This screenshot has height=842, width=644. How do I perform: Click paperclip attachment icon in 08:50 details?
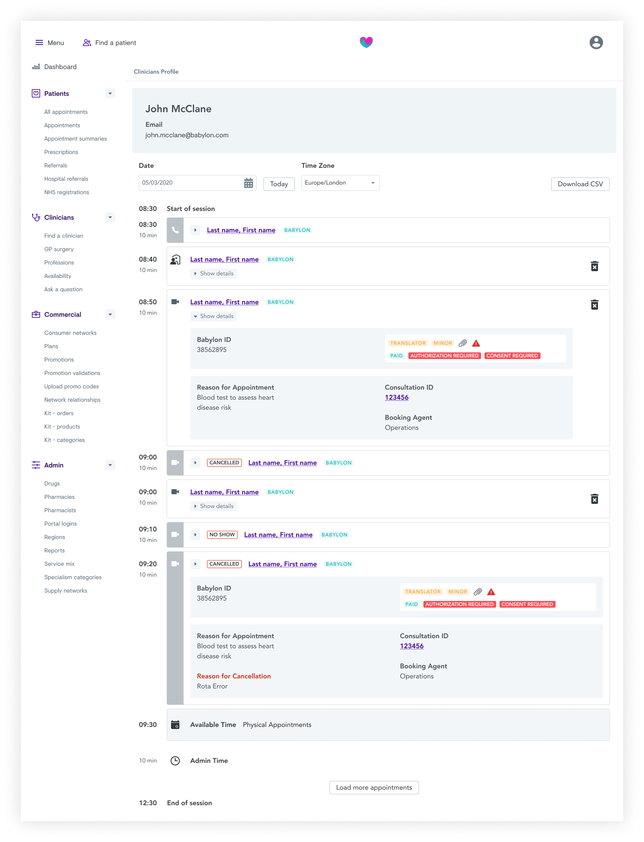click(463, 343)
